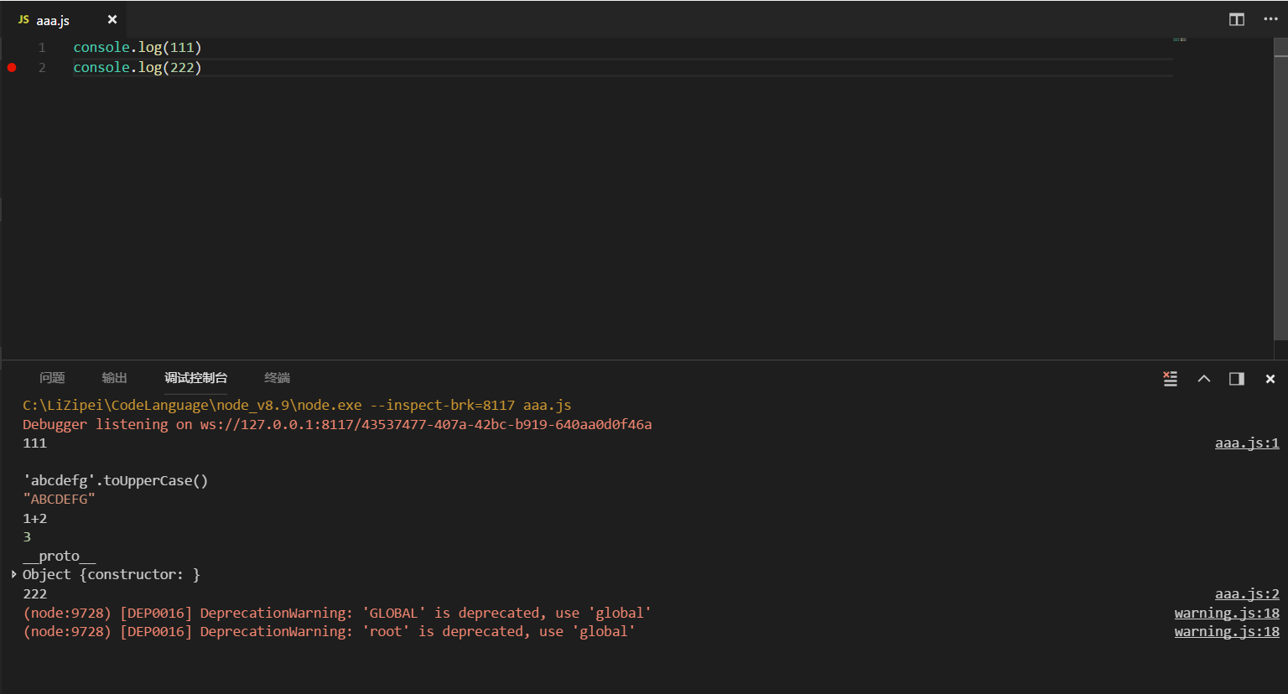Collapse the Object prototype disclosure triangle
This screenshot has height=694, width=1288.
13,574
